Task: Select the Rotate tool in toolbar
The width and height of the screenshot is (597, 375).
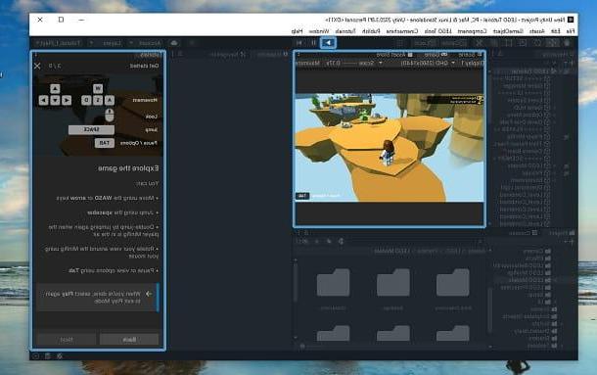Action: [537, 43]
